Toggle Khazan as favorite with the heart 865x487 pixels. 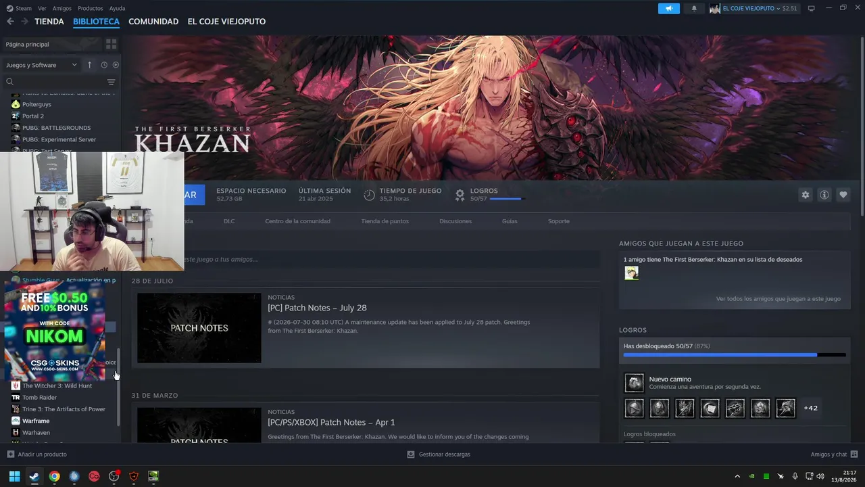(843, 195)
